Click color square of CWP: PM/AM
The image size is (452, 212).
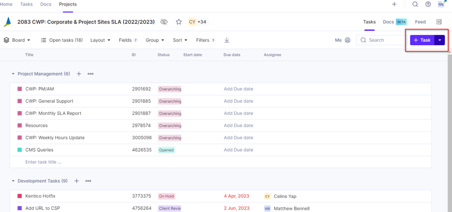(x=20, y=89)
